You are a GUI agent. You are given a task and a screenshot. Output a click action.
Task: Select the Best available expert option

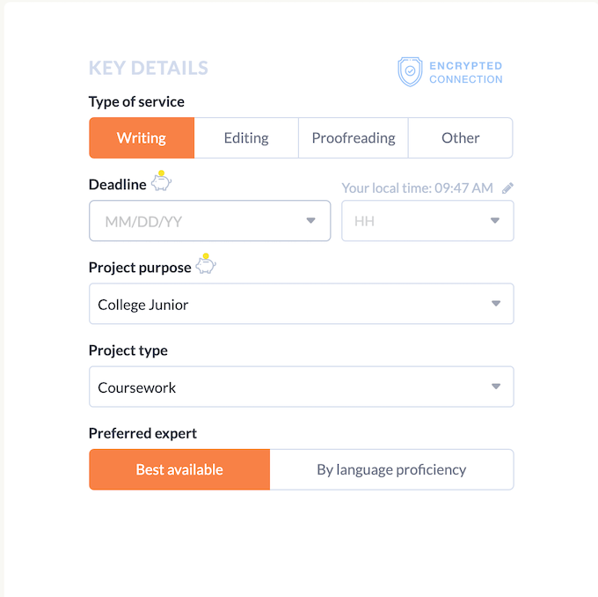(x=179, y=469)
